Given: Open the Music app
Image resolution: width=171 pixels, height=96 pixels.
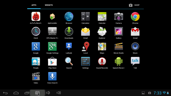Looking at the screenshot, I should (x=135, y=46).
